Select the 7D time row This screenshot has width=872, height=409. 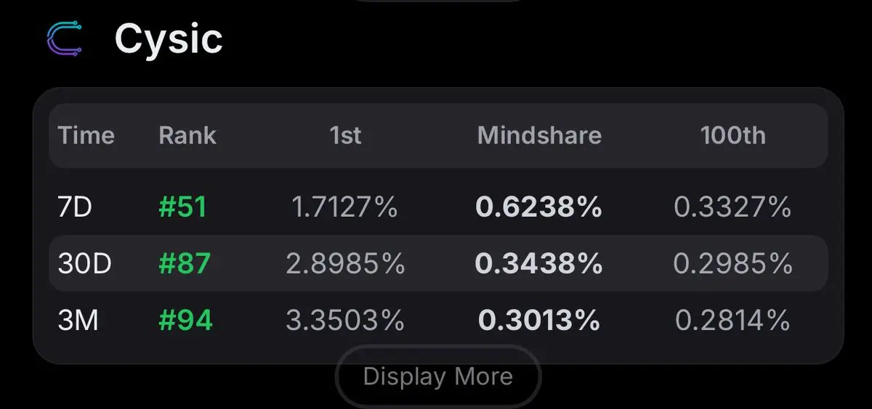point(438,208)
